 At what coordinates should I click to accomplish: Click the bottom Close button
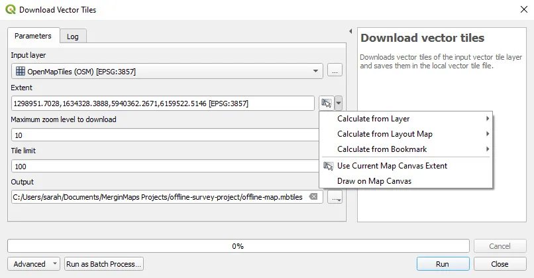click(500, 264)
